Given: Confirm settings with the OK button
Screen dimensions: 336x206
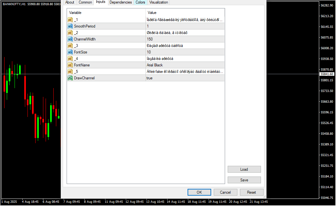Looking at the screenshot, I should coord(199,192).
